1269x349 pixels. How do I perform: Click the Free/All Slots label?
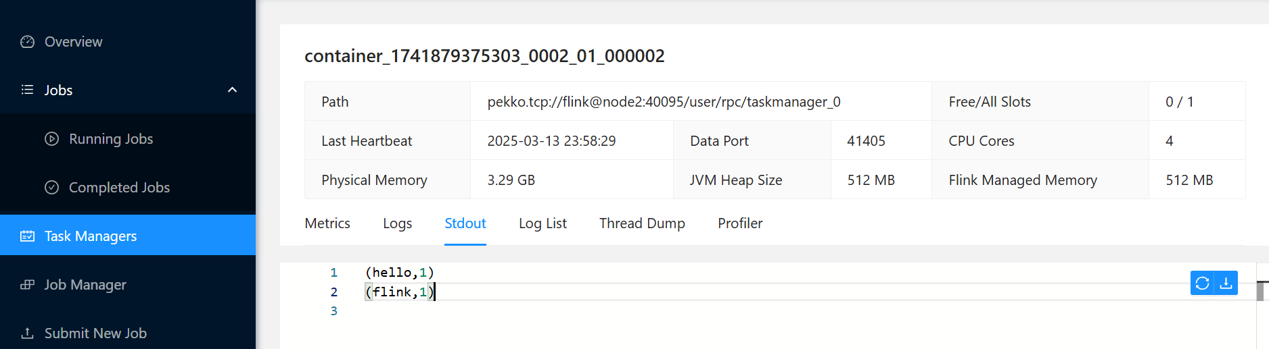(x=990, y=102)
